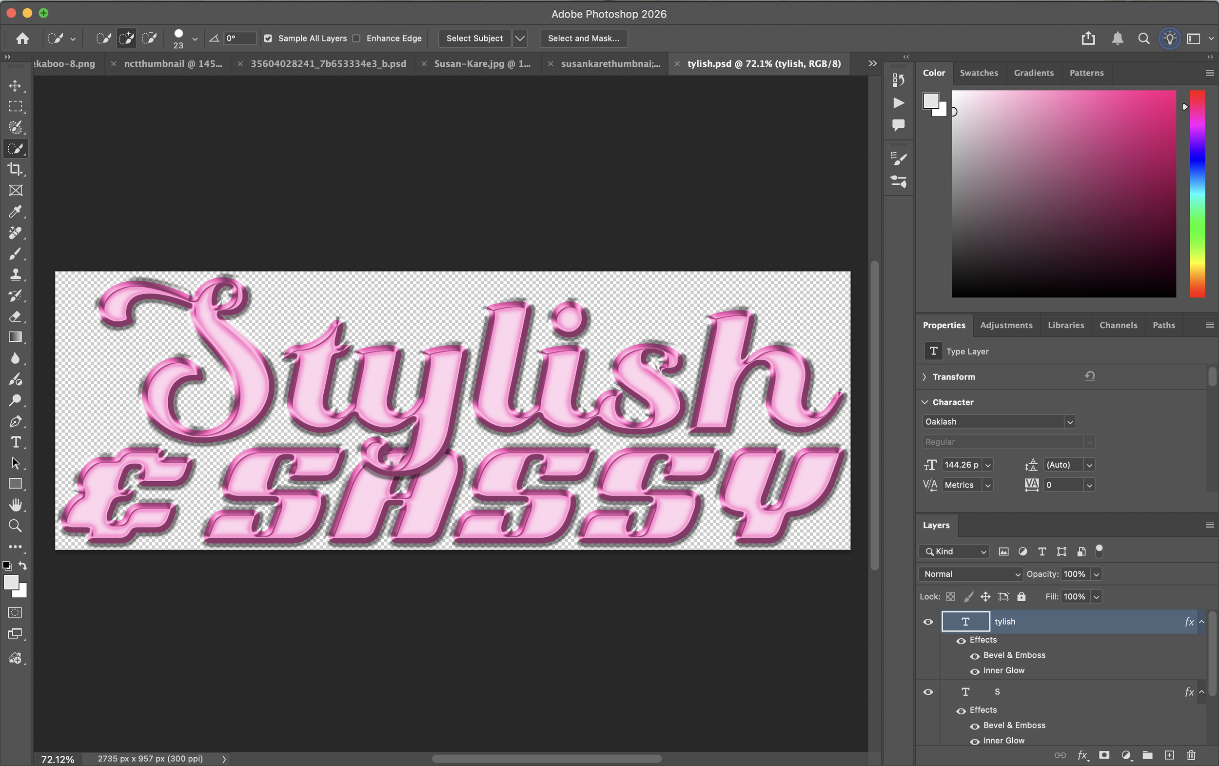Activate the Horizontal Type tool
Screen dimensions: 1219x766
pyautogui.click(x=15, y=442)
